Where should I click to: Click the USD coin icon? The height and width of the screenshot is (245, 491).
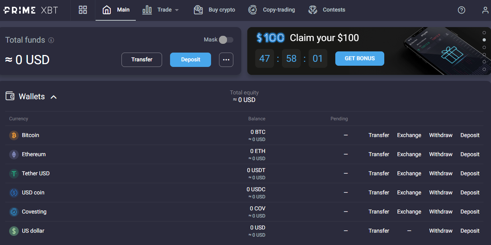point(14,193)
